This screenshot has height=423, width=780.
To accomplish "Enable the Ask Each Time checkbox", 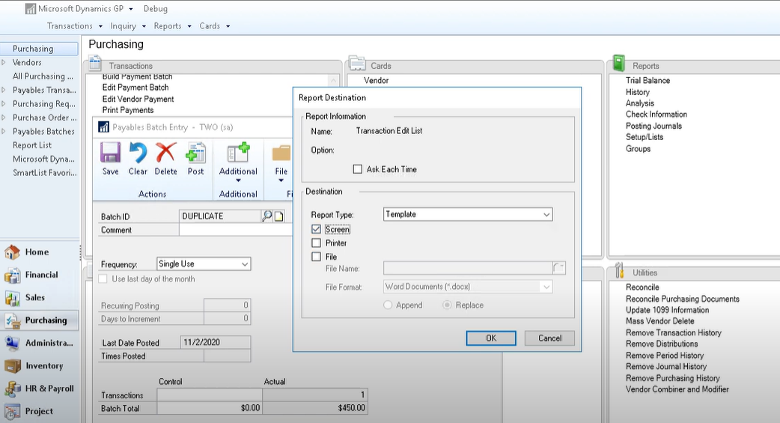I will [358, 169].
